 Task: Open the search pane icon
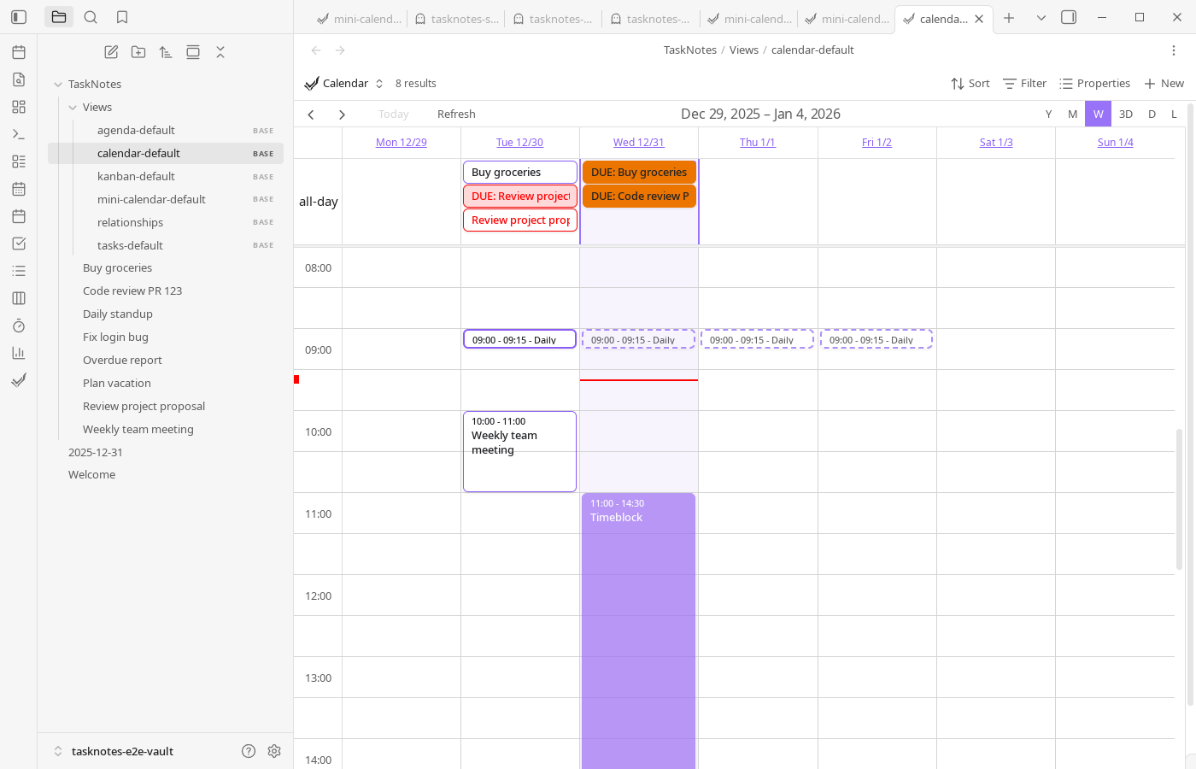[x=91, y=17]
